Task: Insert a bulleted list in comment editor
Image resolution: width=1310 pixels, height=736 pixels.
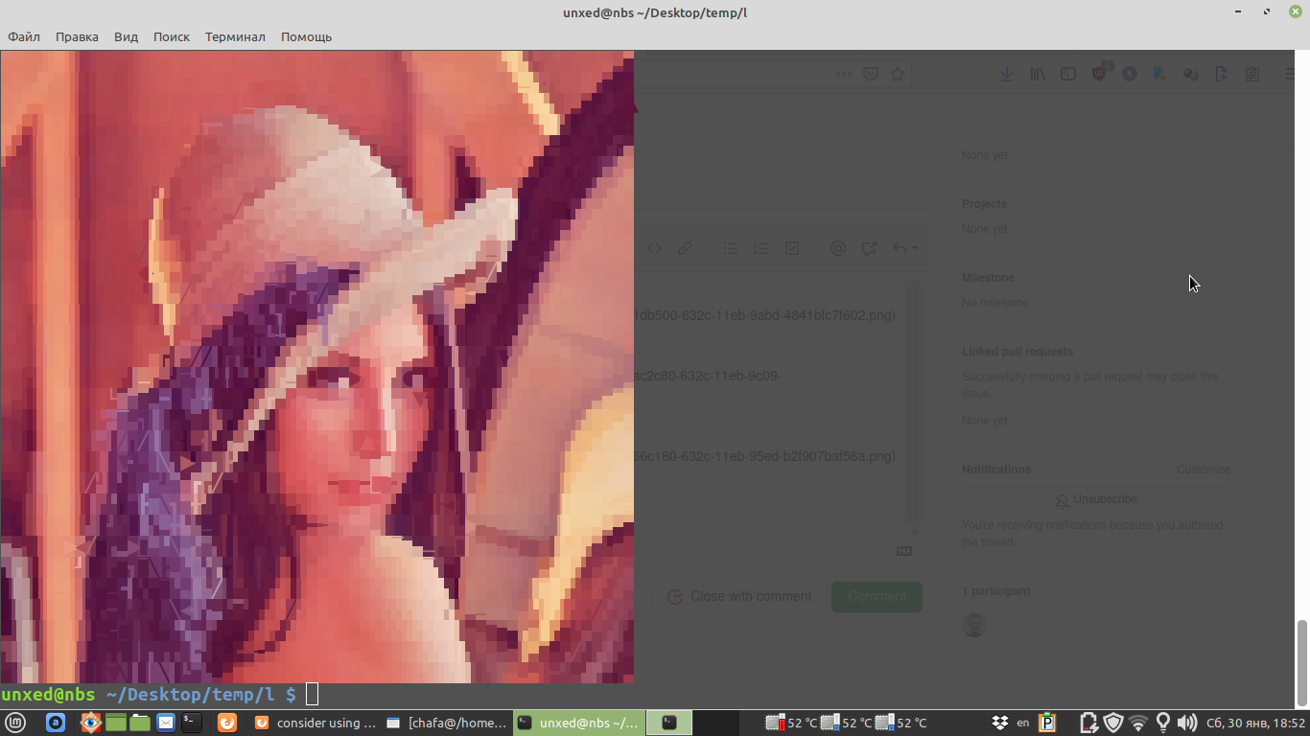Action: 731,248
